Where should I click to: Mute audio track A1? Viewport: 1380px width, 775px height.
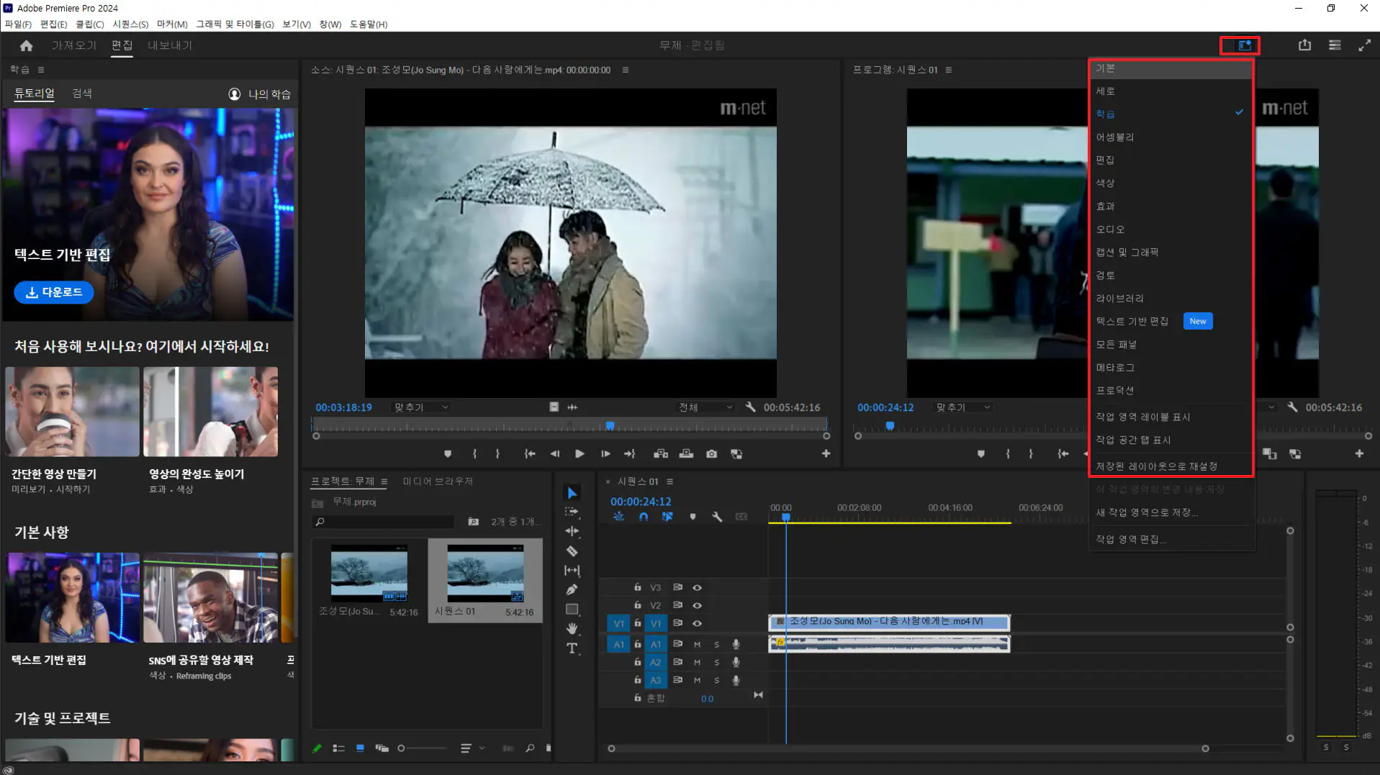coord(697,644)
